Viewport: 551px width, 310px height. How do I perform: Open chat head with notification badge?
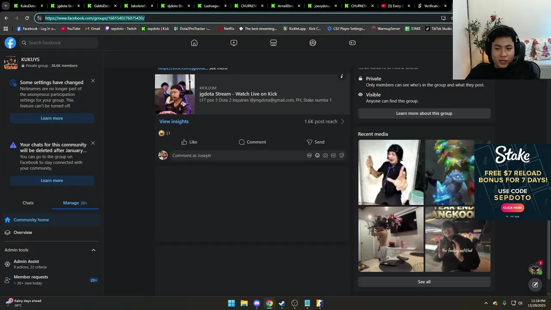coord(535,268)
